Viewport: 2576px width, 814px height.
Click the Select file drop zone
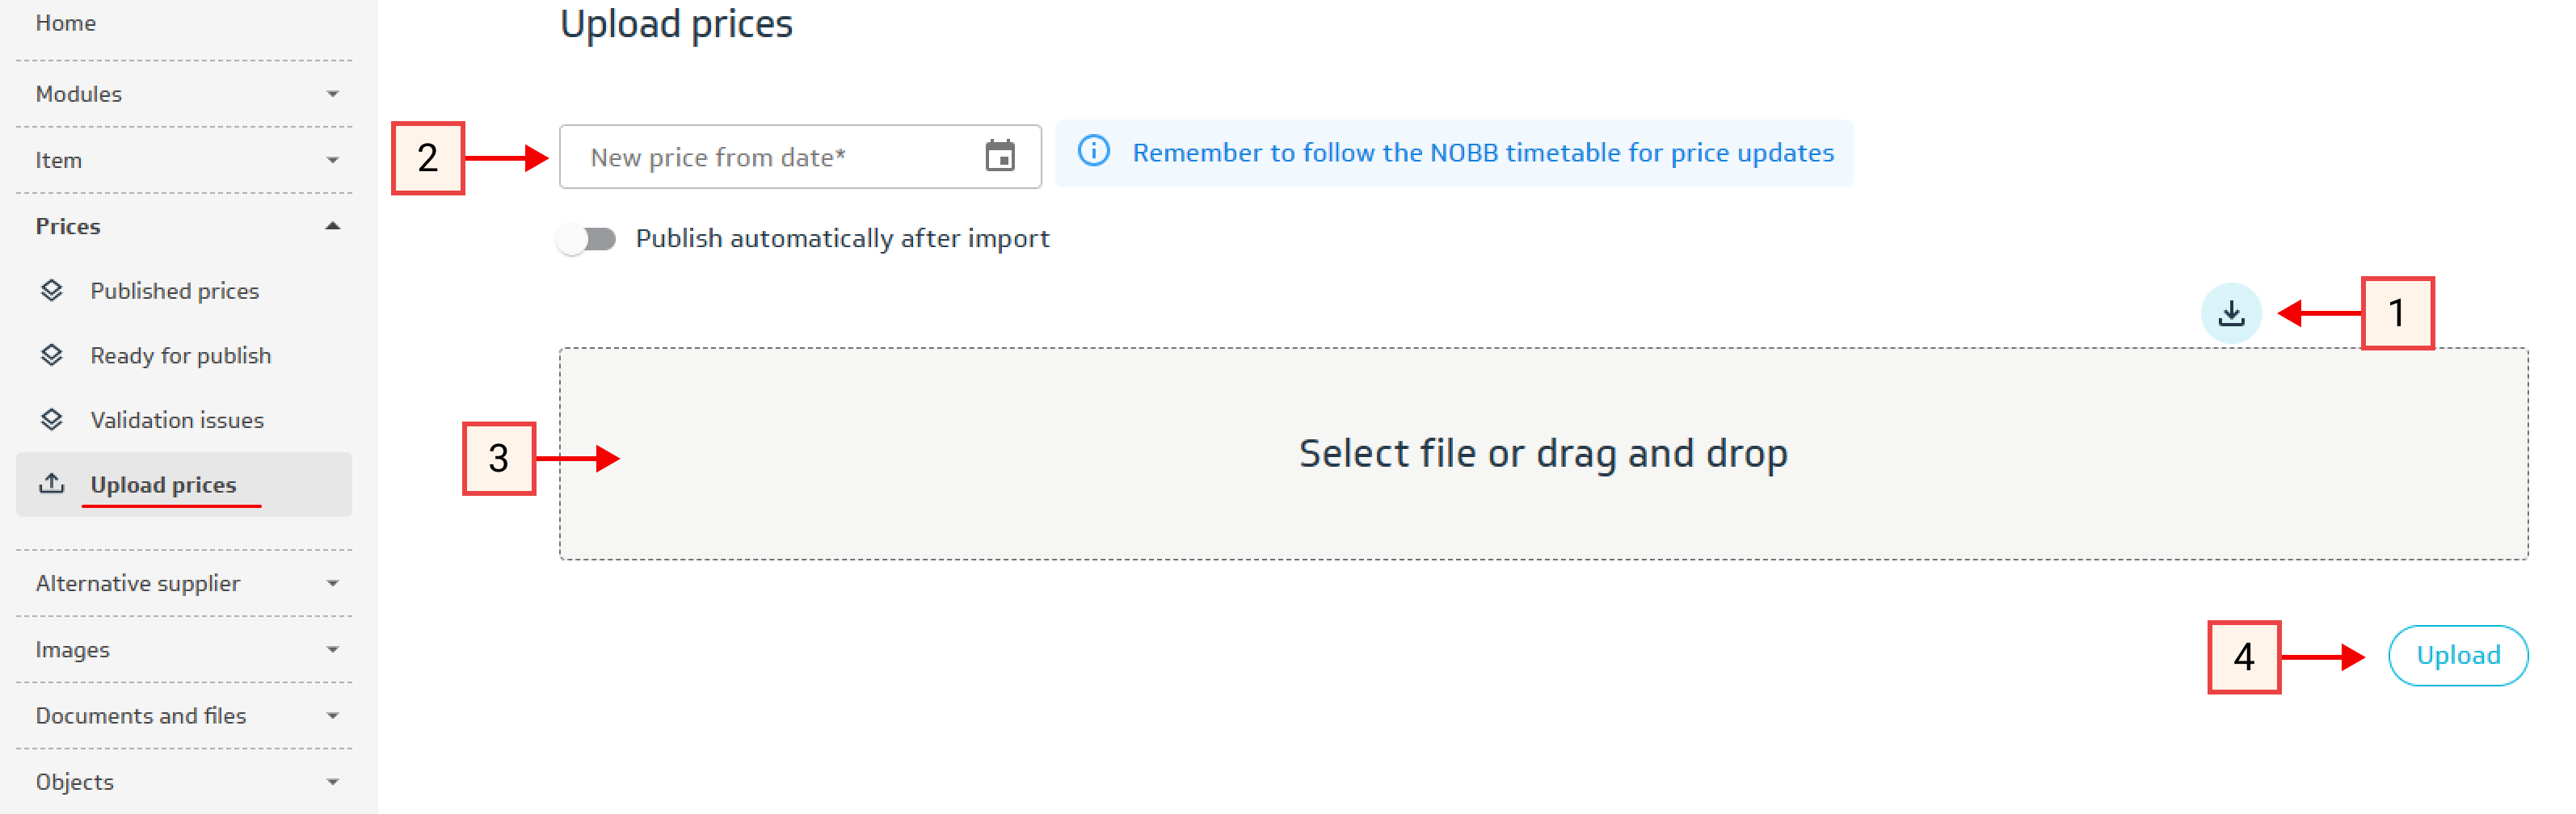[x=1542, y=454]
